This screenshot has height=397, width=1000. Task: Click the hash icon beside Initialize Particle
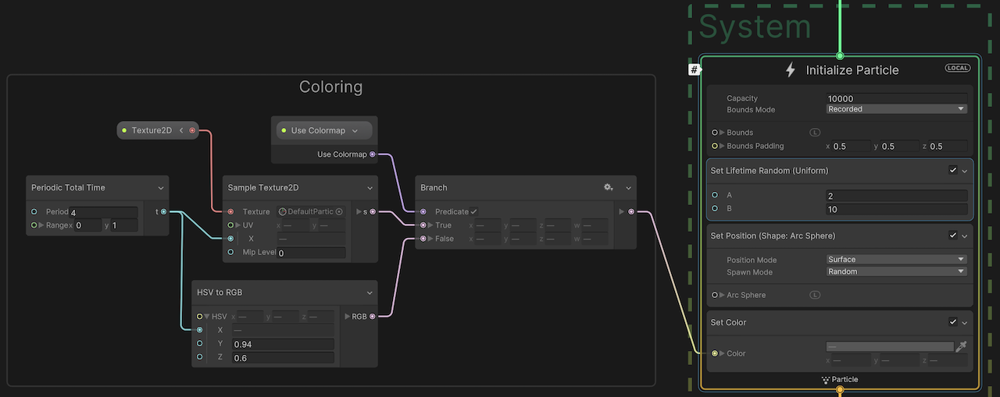click(694, 70)
